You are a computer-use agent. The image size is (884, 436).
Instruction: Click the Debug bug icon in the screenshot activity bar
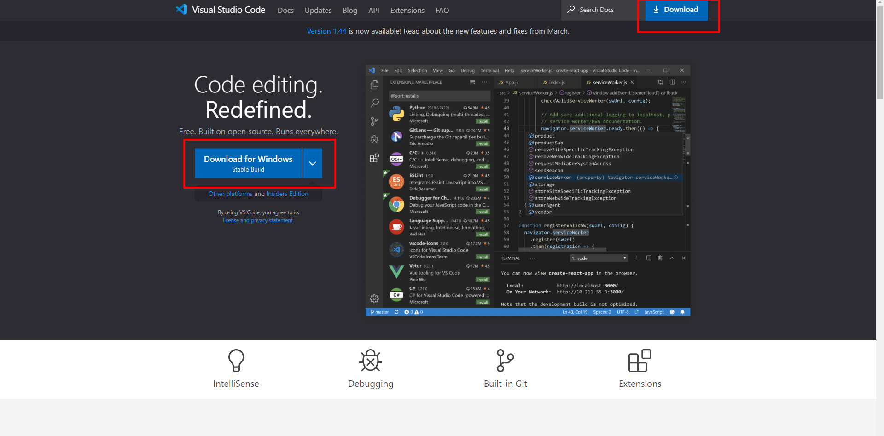click(374, 139)
